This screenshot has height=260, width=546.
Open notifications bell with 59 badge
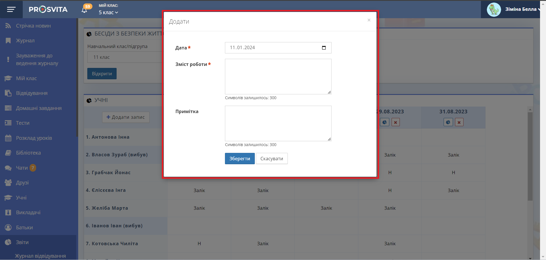pos(84,10)
